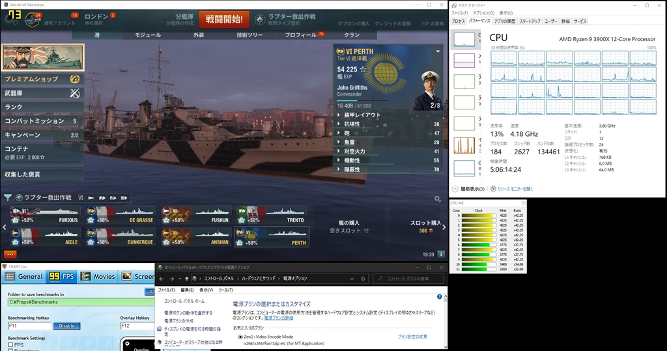
Task: Open the orange chat bubble button
Action: 10,255
